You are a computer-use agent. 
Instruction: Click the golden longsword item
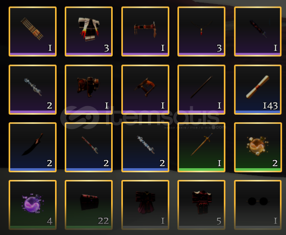click(201, 147)
